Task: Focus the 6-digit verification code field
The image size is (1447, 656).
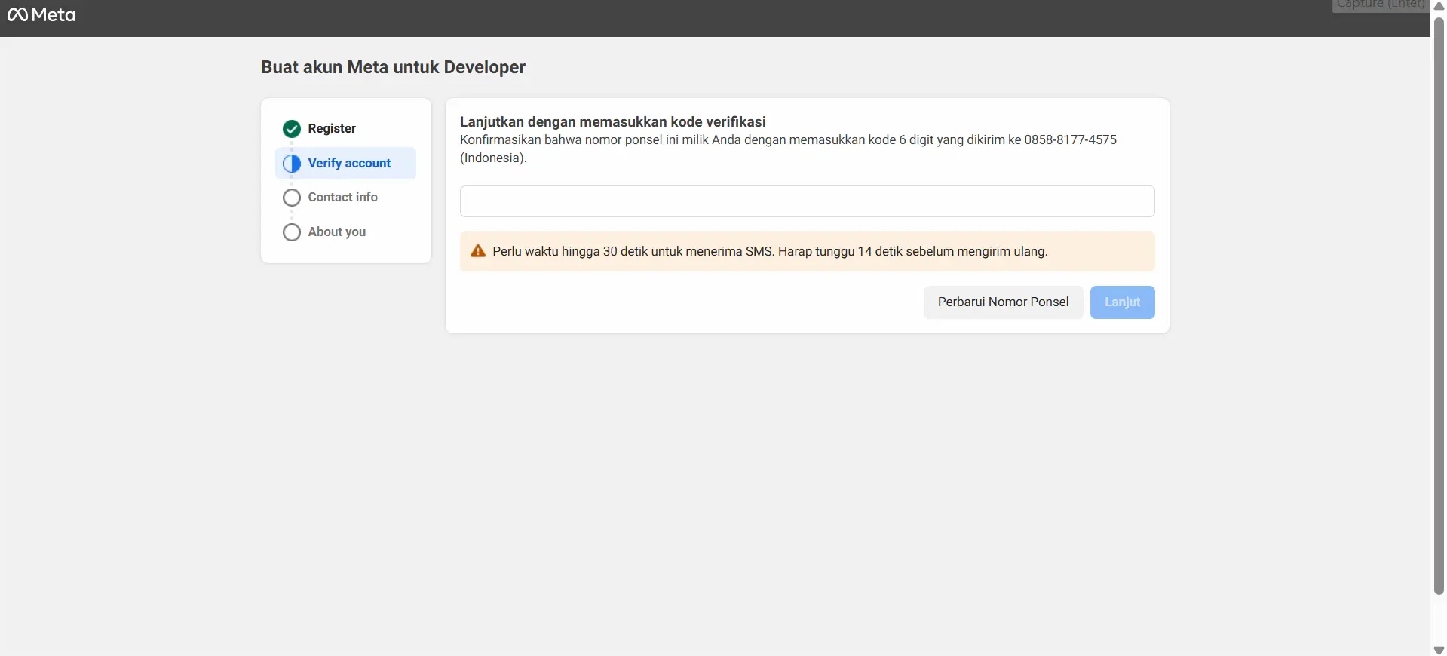Action: pos(807,201)
